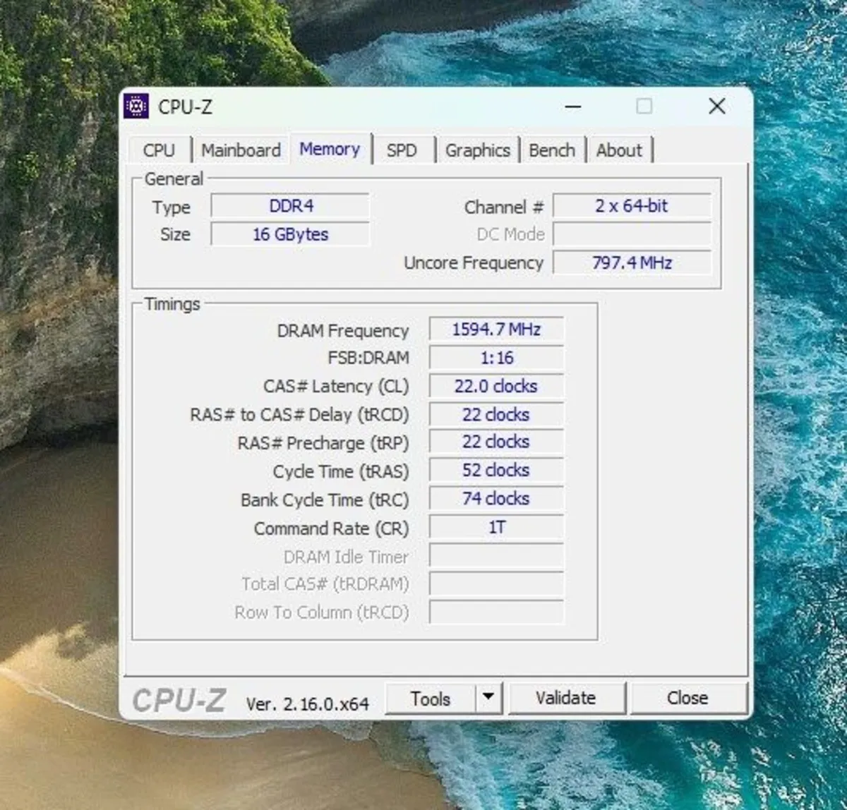Open the Mainboard tab
This screenshot has height=810, width=847.
[241, 150]
